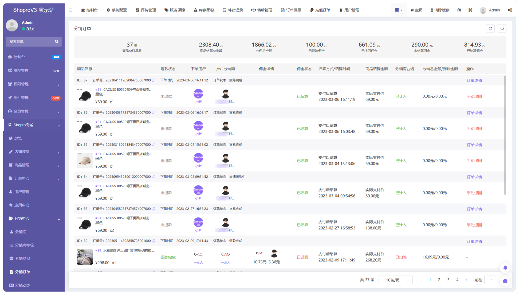Click the 搜索菜单 search field
The height and width of the screenshot is (295, 519).
(31, 42)
